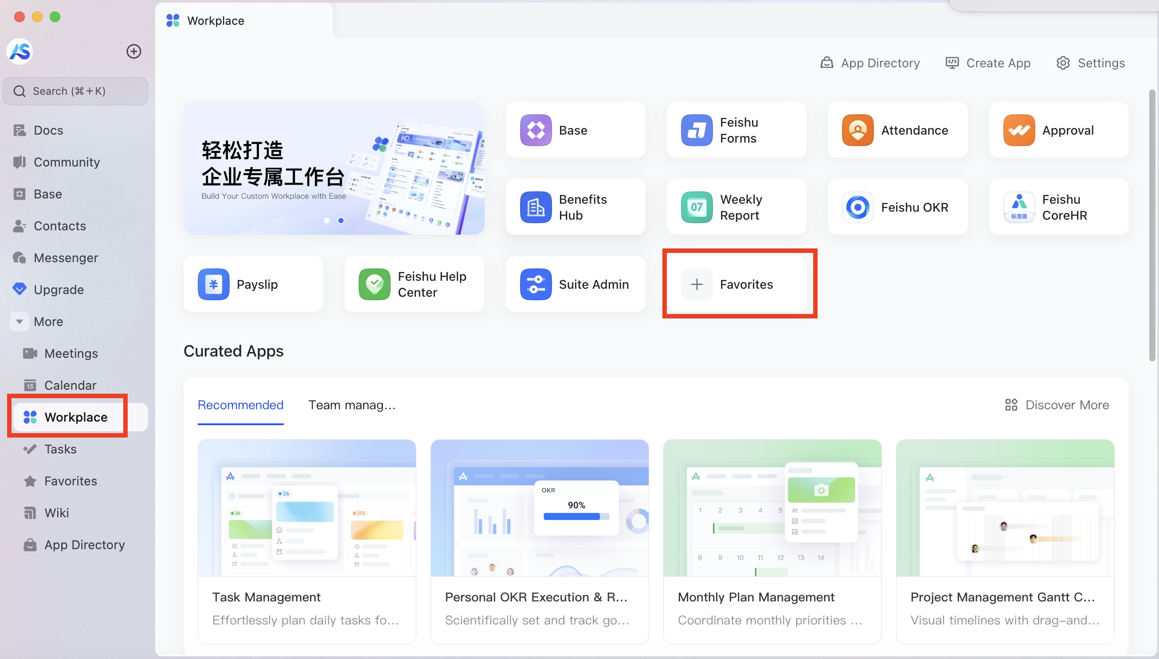The width and height of the screenshot is (1159, 659).
Task: Click the Suite Admin app icon
Action: [x=536, y=284]
